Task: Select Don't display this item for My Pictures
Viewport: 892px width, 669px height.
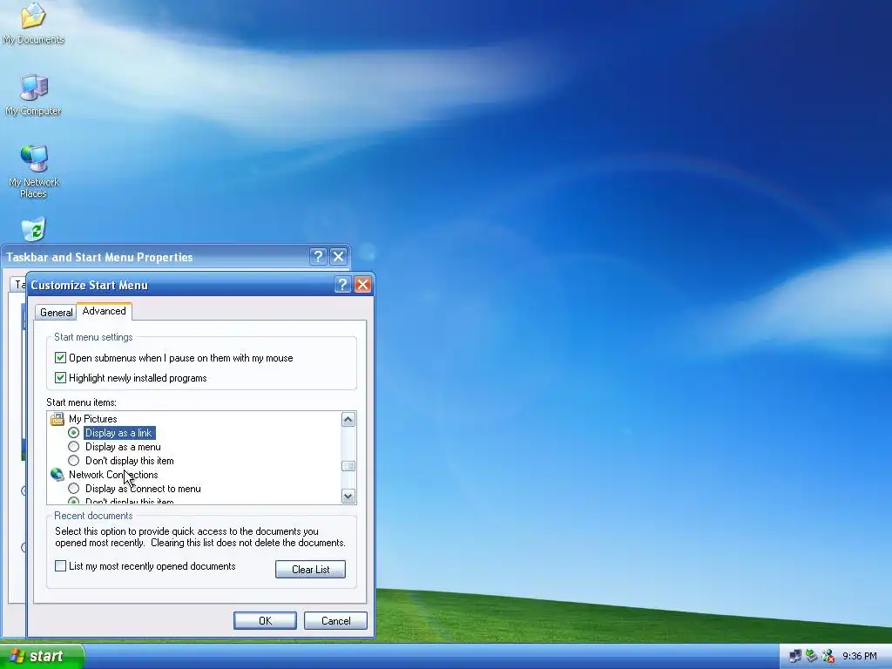Action: pos(73,461)
